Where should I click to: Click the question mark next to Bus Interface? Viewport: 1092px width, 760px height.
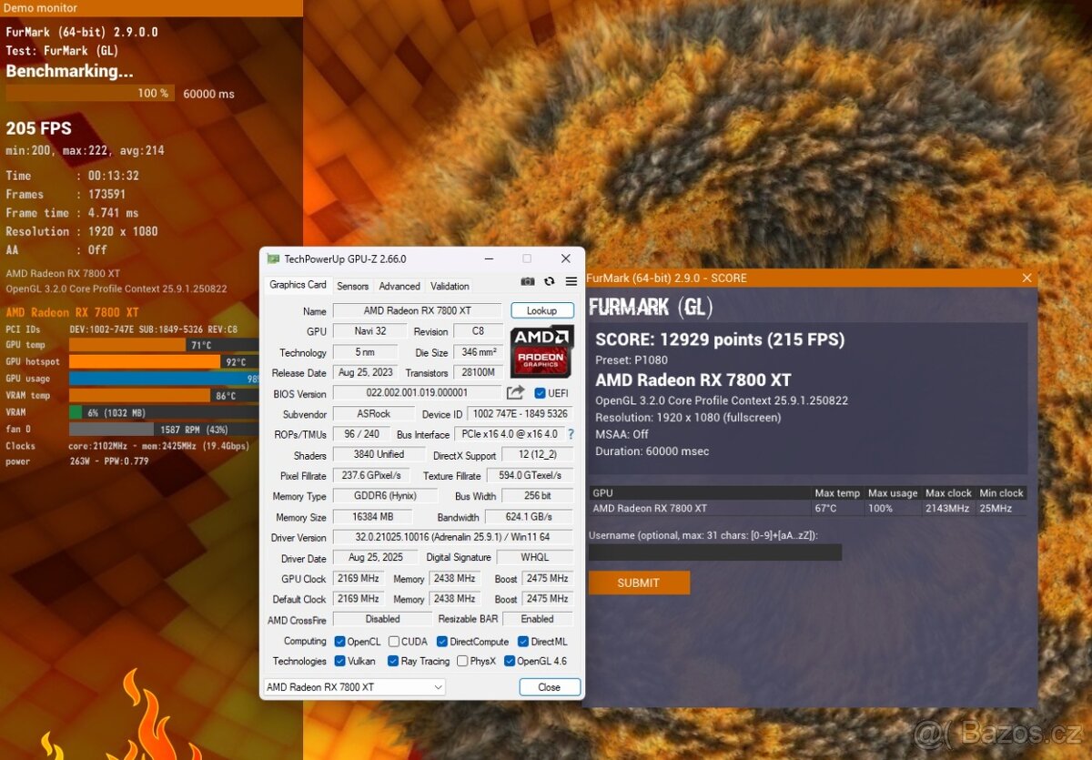(571, 434)
